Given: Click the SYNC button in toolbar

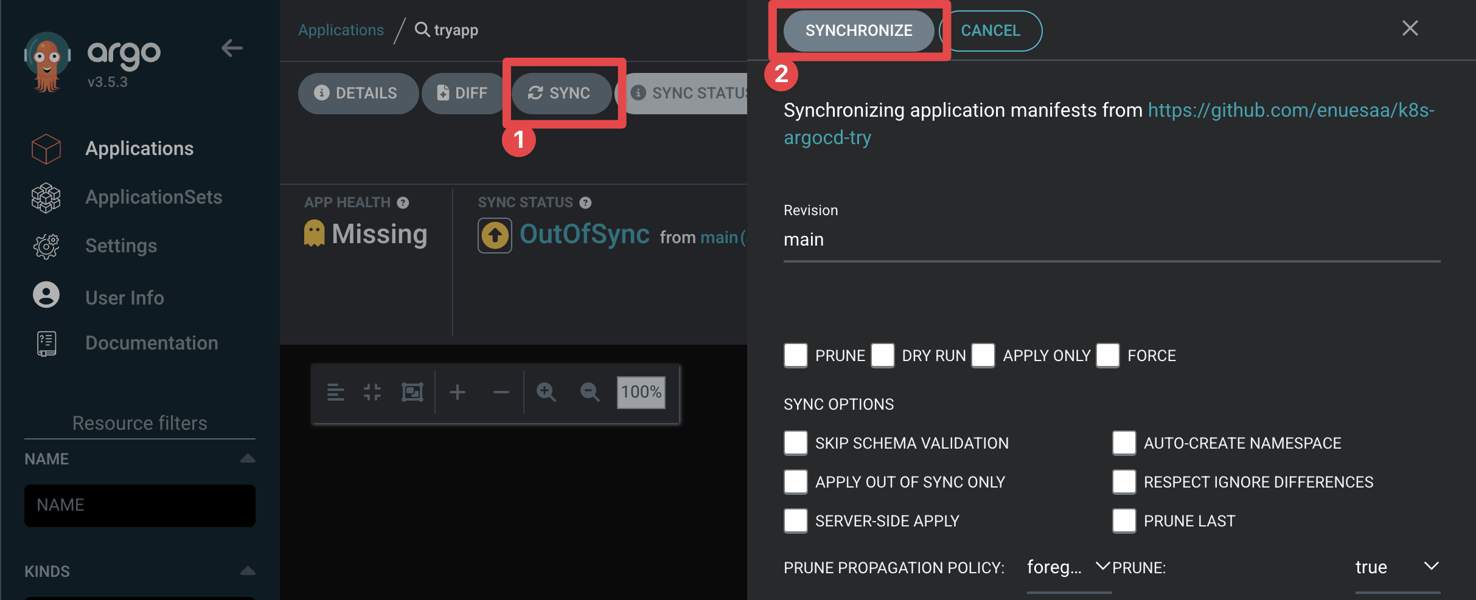Looking at the screenshot, I should 561,93.
